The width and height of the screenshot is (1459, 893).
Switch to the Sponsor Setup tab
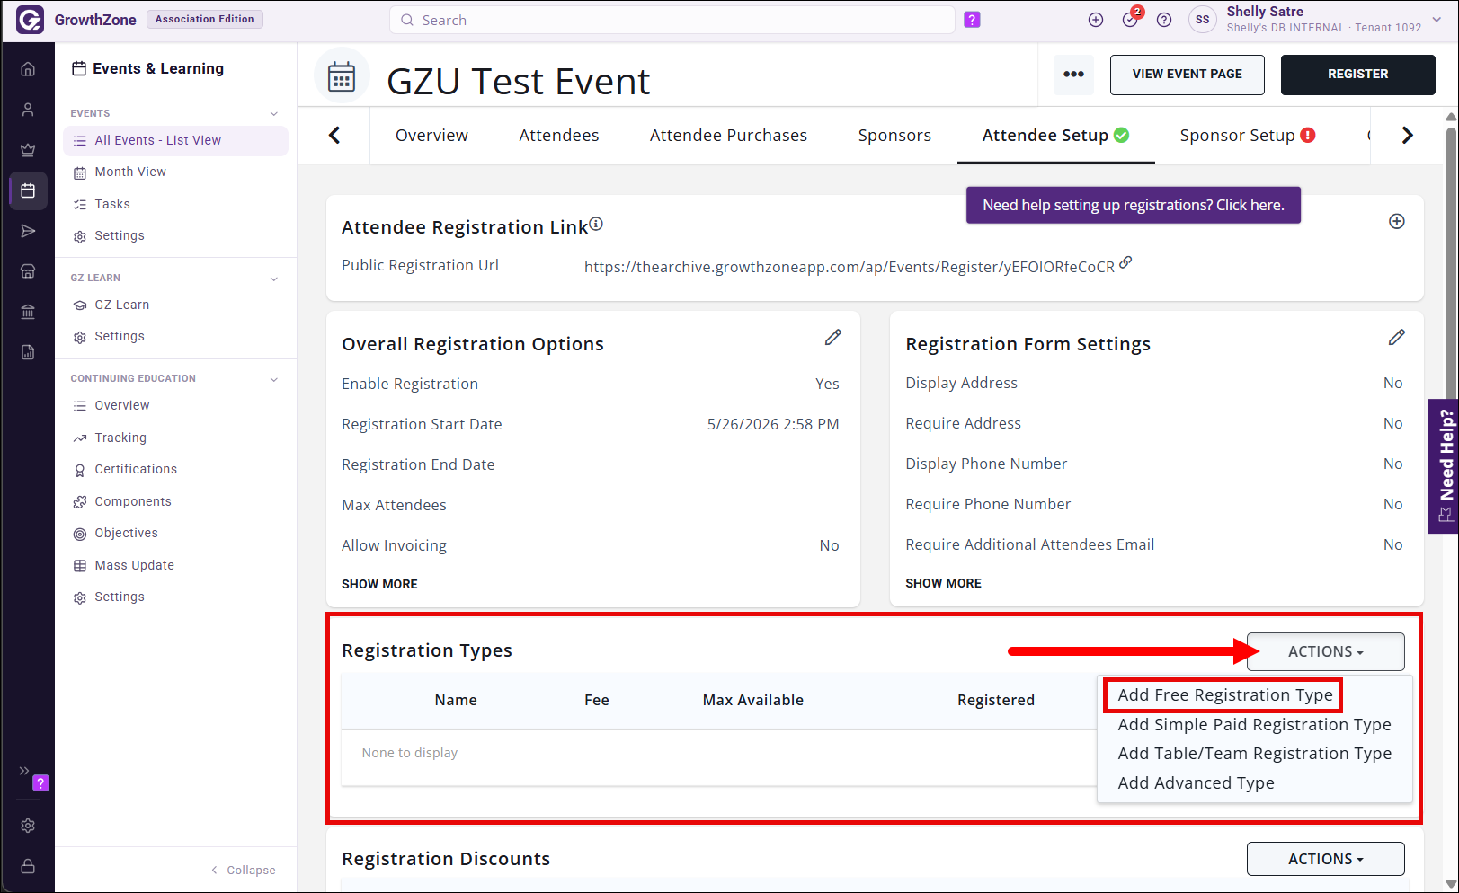tap(1248, 136)
